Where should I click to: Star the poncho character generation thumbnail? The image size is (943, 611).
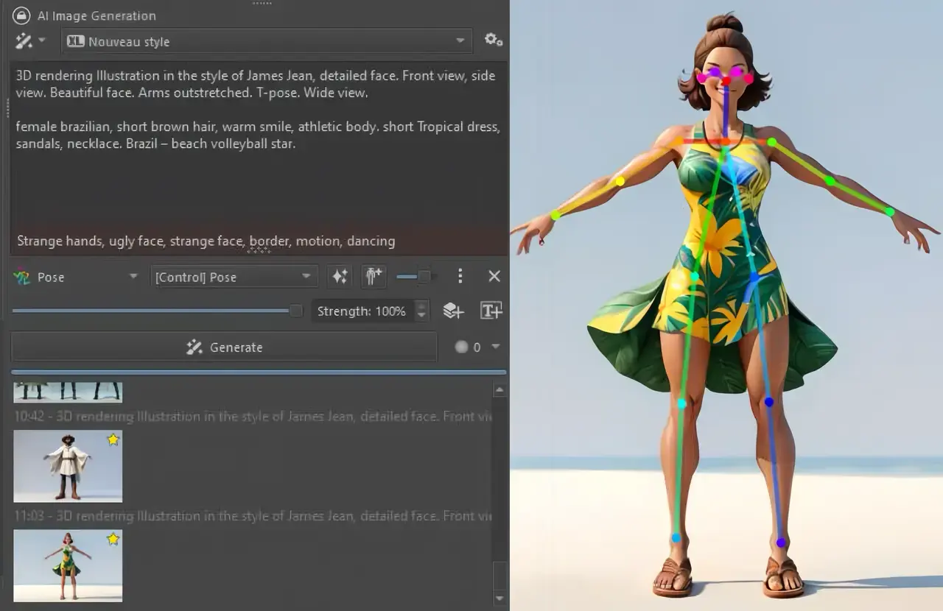112,439
